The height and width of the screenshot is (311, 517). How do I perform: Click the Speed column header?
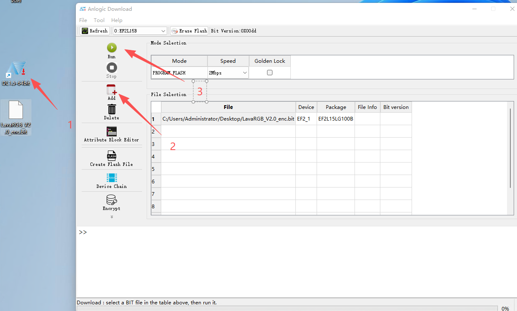pos(228,61)
